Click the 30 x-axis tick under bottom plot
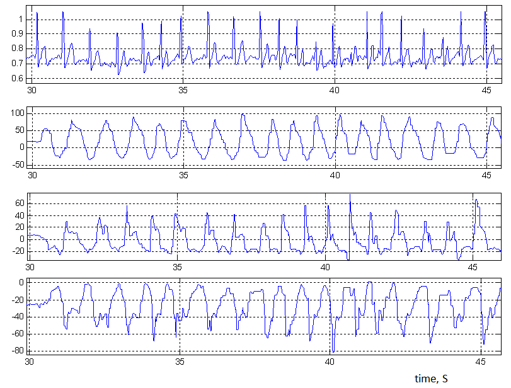The image size is (511, 388). 30,363
